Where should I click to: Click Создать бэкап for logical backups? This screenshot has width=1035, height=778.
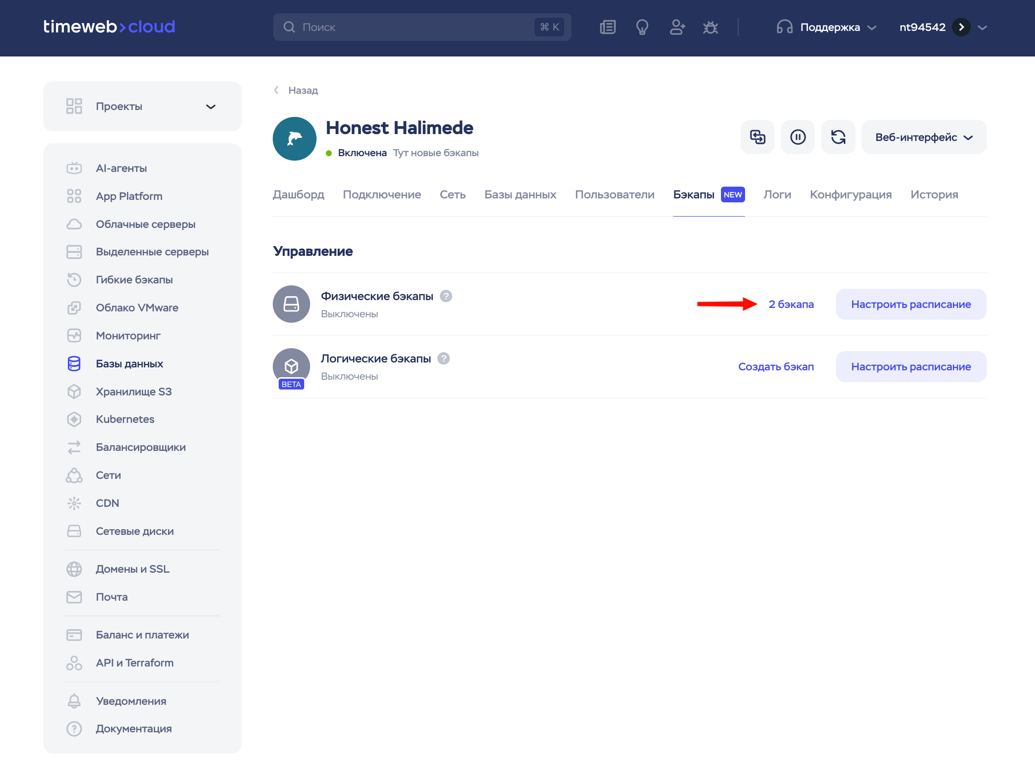tap(776, 366)
